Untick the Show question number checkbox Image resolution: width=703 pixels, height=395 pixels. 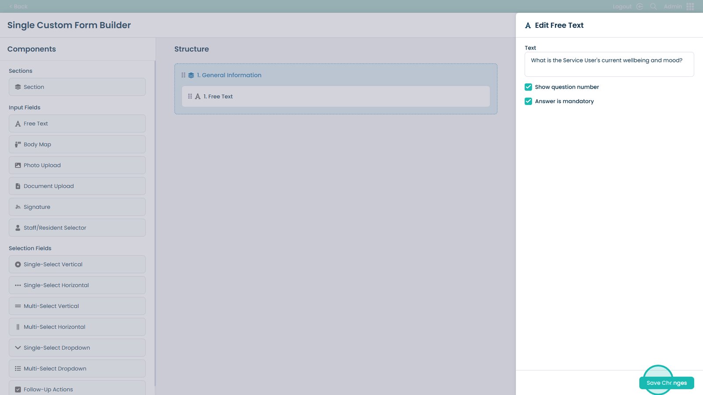tap(529, 87)
